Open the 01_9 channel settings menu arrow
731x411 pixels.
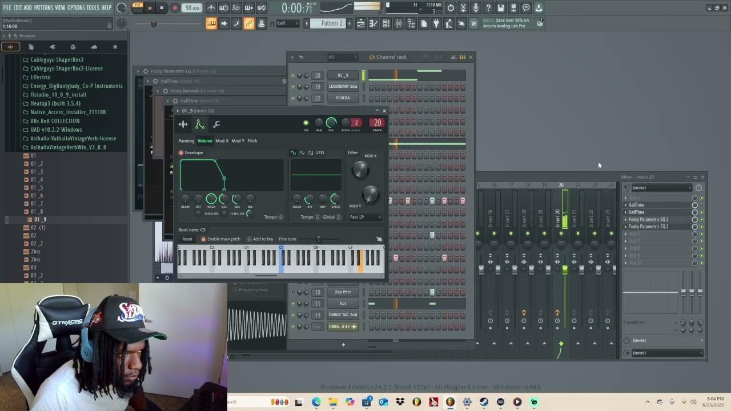178,111
